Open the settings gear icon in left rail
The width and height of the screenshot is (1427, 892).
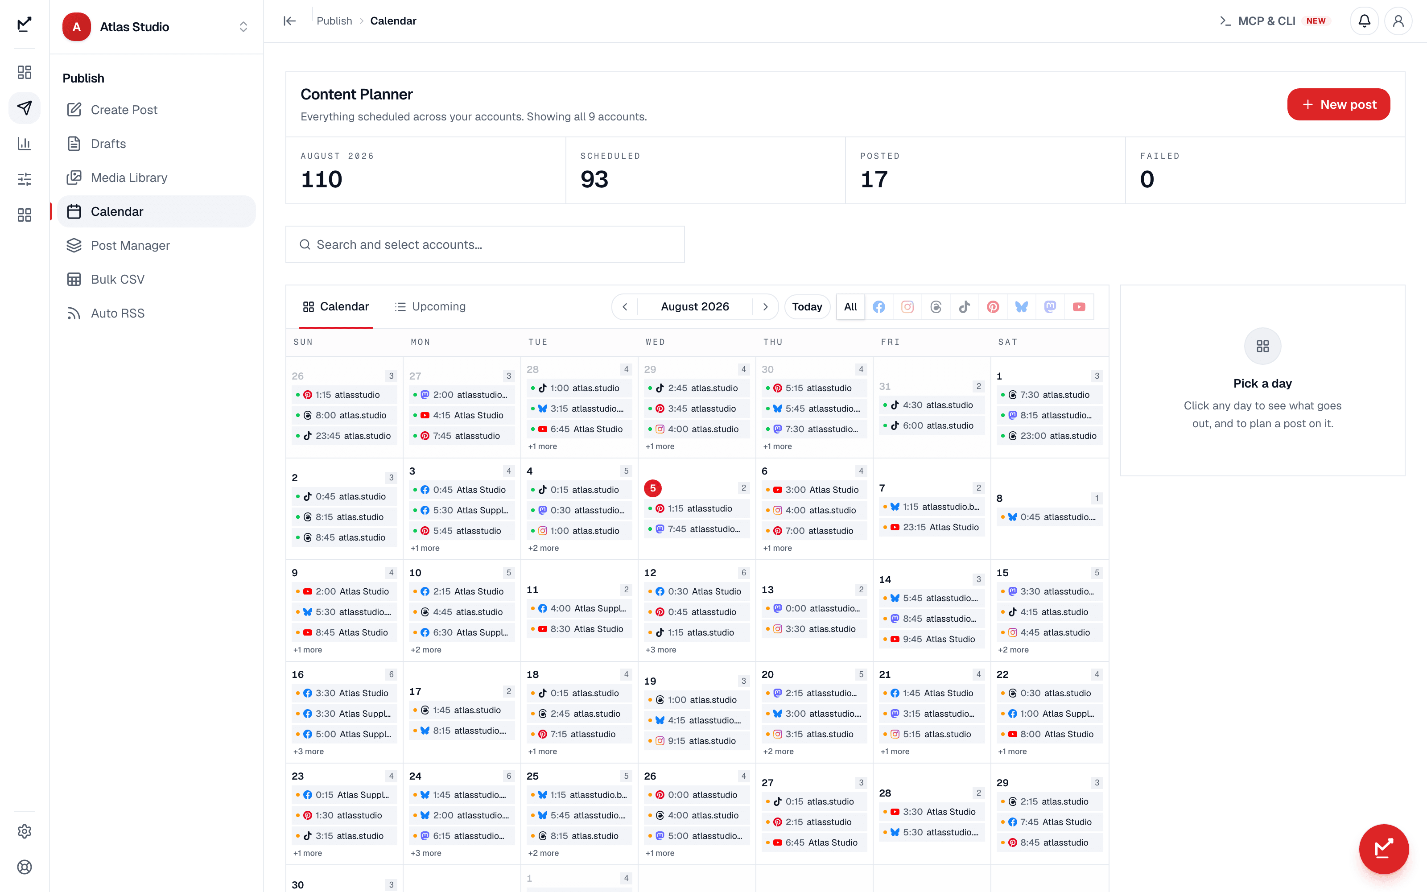click(24, 831)
